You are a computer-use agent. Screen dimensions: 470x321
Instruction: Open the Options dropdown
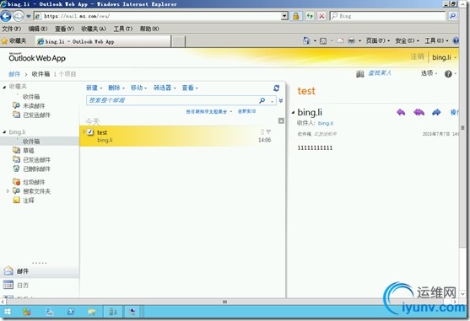coord(429,73)
